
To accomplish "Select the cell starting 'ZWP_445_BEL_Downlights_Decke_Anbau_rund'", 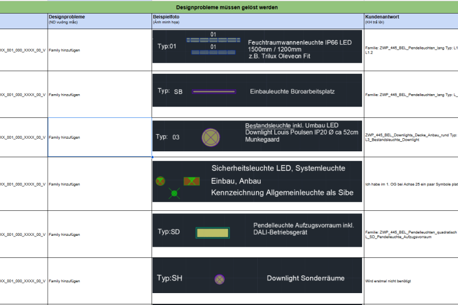I will tap(411, 137).
